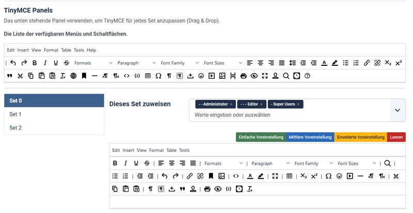This screenshot has width=413, height=213.
Task: Click the omega special character icon in Set 0 toolbar
Action: tap(328, 176)
